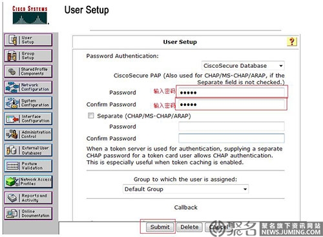
Task: Open the User Setup sidebar button
Action: [28, 40]
